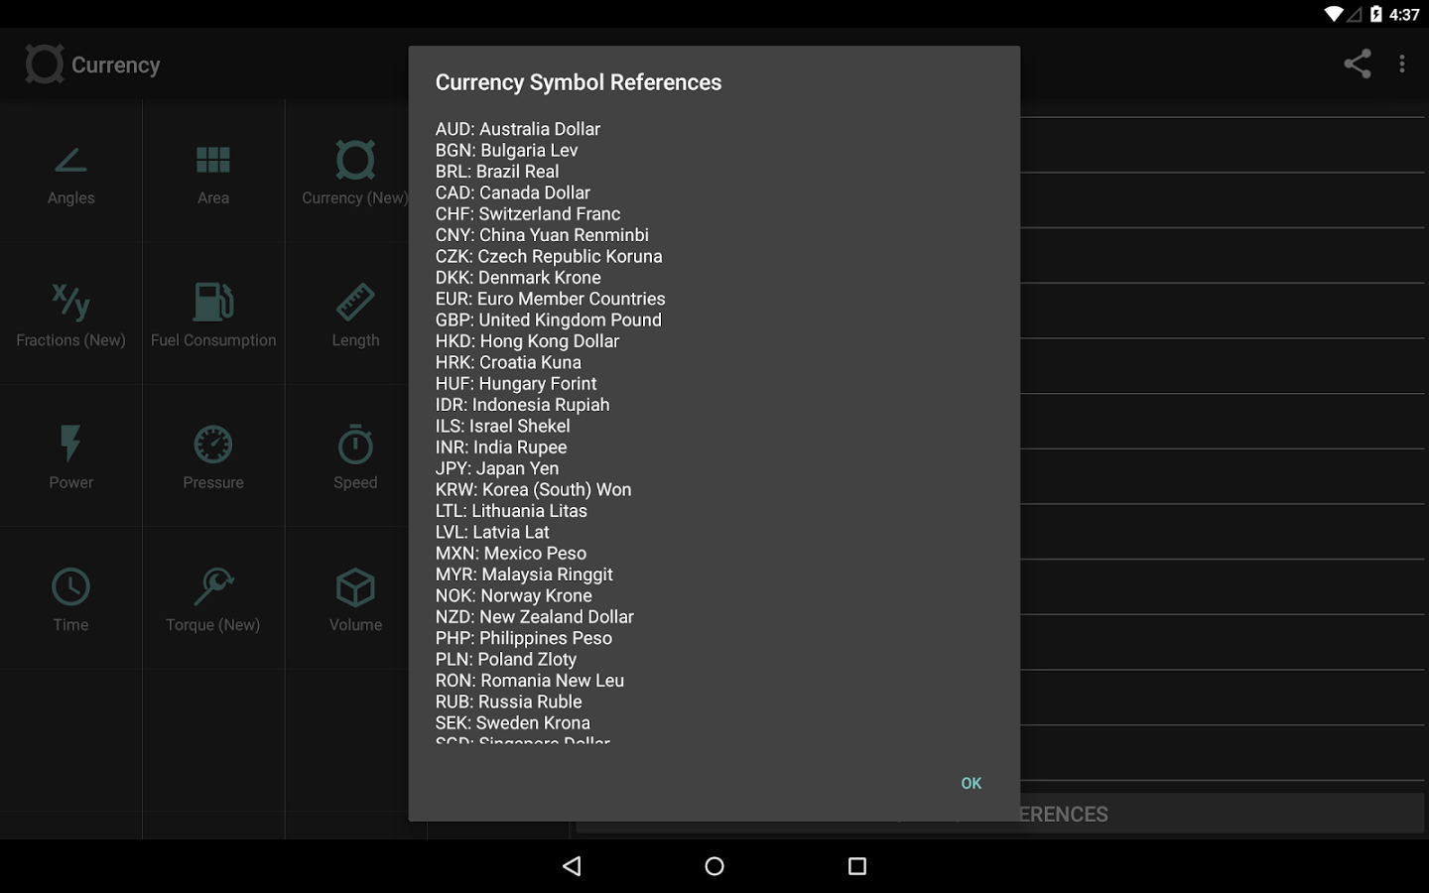Select the CAD: Canada Dollar line
The image size is (1429, 893).
pyautogui.click(x=513, y=192)
